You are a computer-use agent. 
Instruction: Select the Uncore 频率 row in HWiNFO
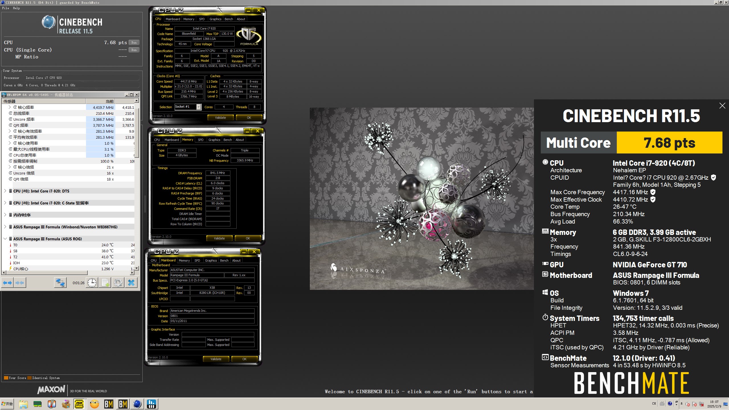pos(68,119)
